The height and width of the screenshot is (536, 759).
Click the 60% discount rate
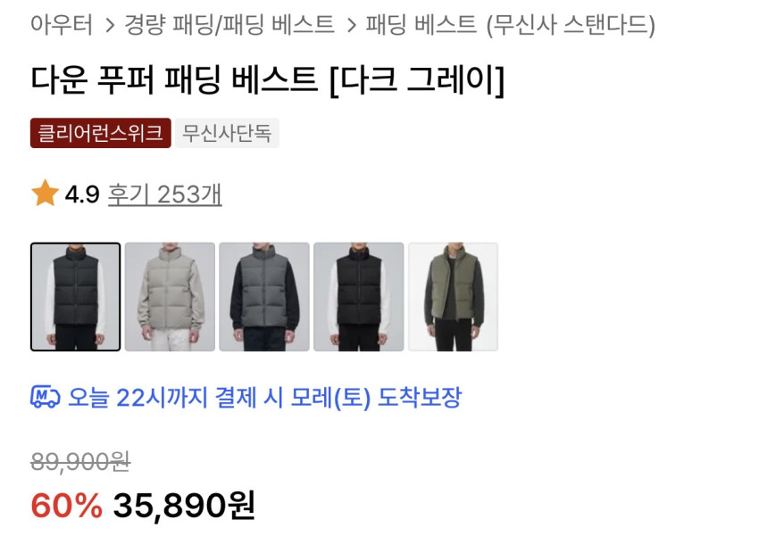tap(67, 506)
